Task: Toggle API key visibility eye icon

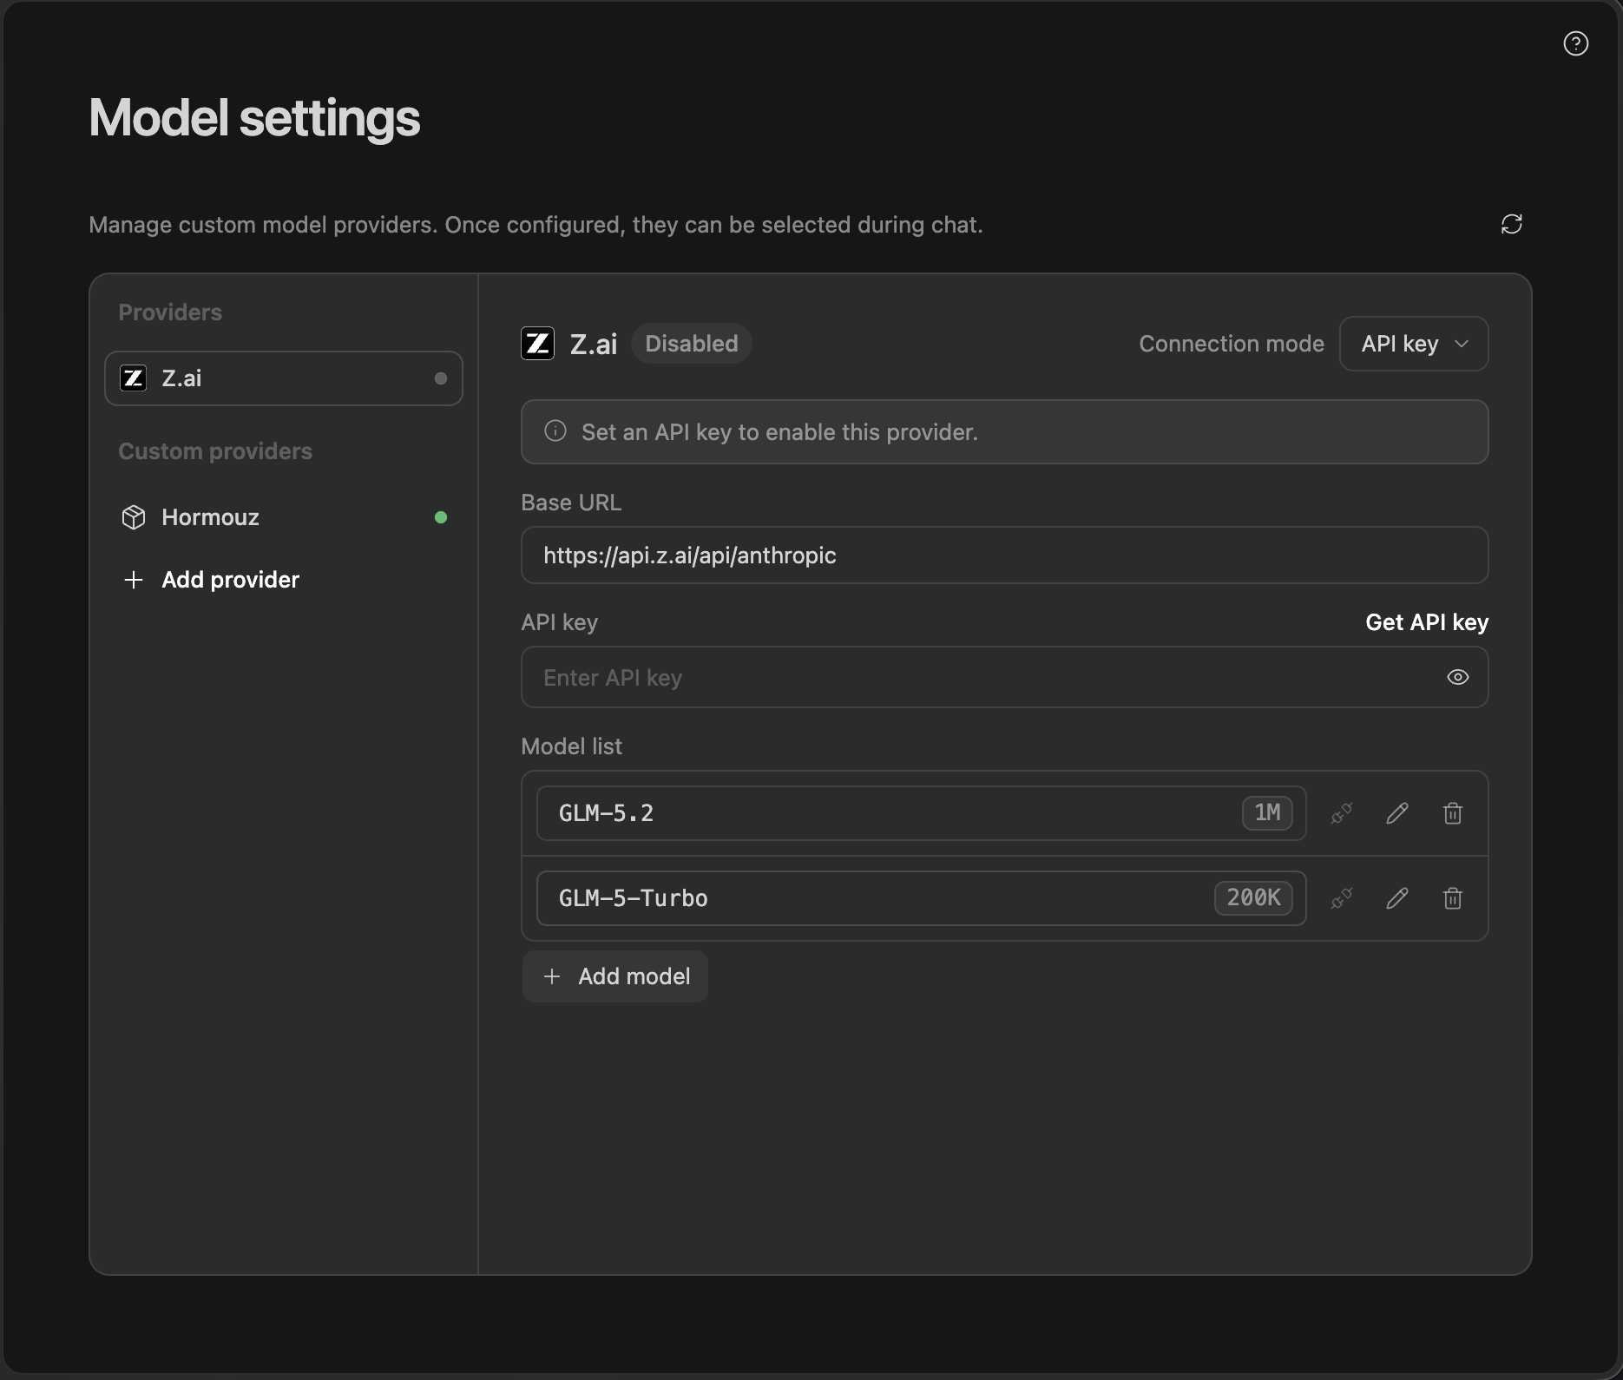Action: point(1458,677)
